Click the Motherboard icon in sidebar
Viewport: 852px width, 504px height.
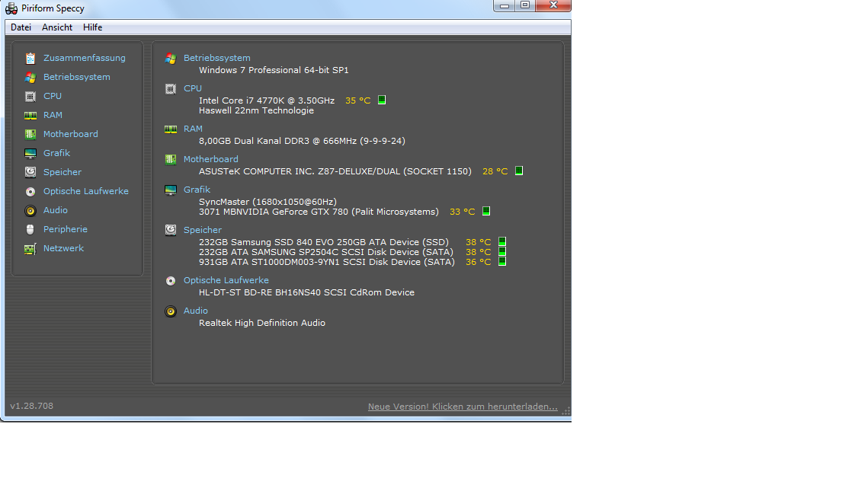pyautogui.click(x=30, y=134)
